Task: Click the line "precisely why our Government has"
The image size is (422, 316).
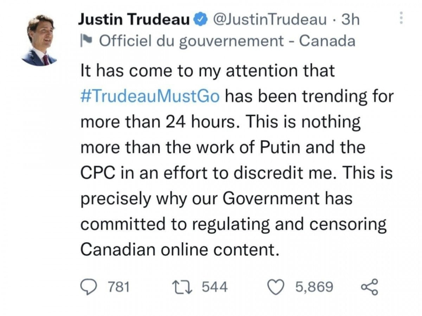Action: pyautogui.click(x=216, y=199)
